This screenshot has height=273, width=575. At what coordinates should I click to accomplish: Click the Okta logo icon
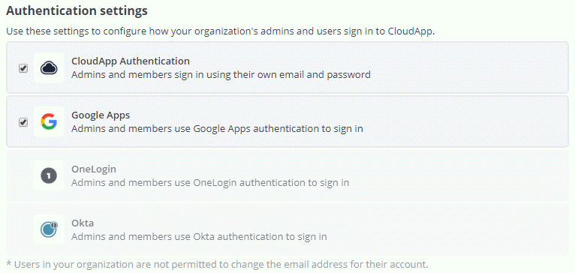49,229
